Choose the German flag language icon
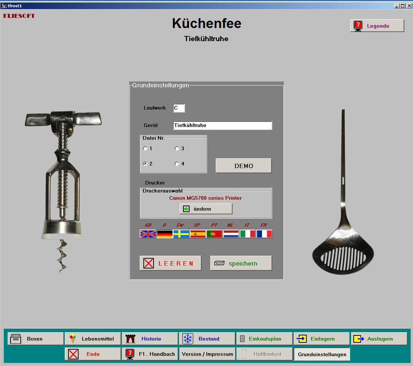This screenshot has width=413, height=366. coord(164,234)
